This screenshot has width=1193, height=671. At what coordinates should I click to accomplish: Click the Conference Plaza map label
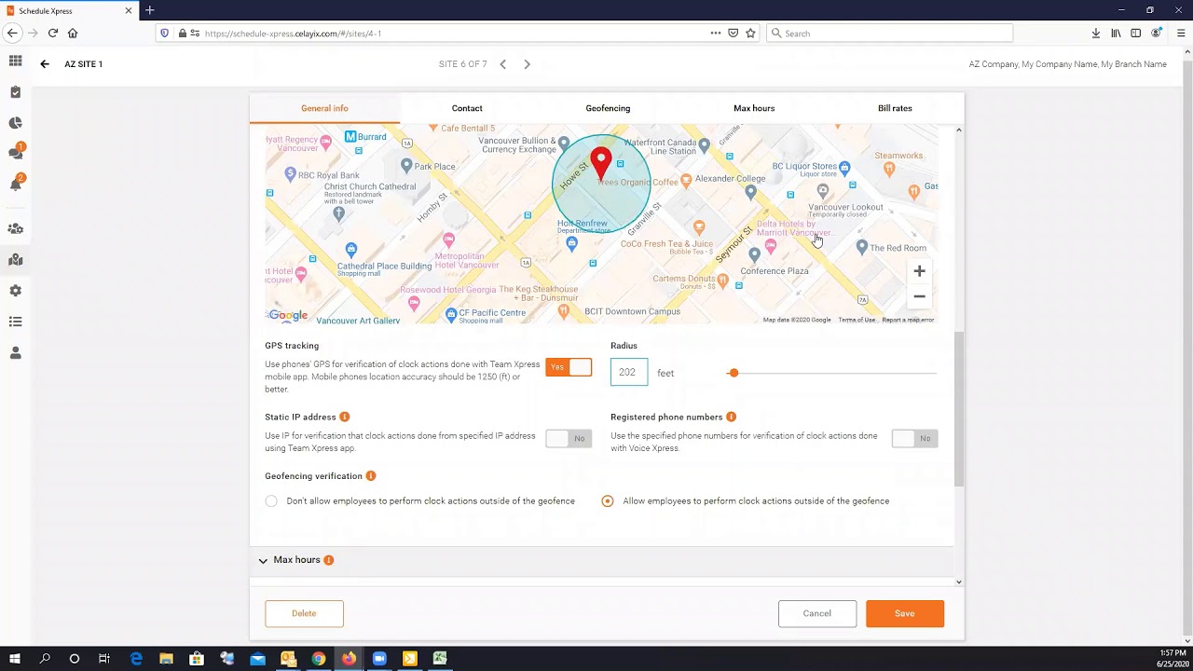coord(775,271)
